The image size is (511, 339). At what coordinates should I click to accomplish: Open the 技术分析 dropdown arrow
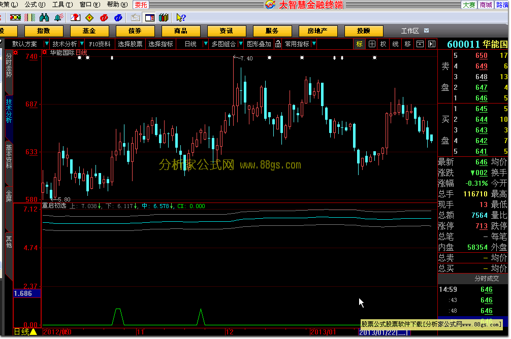(82, 44)
